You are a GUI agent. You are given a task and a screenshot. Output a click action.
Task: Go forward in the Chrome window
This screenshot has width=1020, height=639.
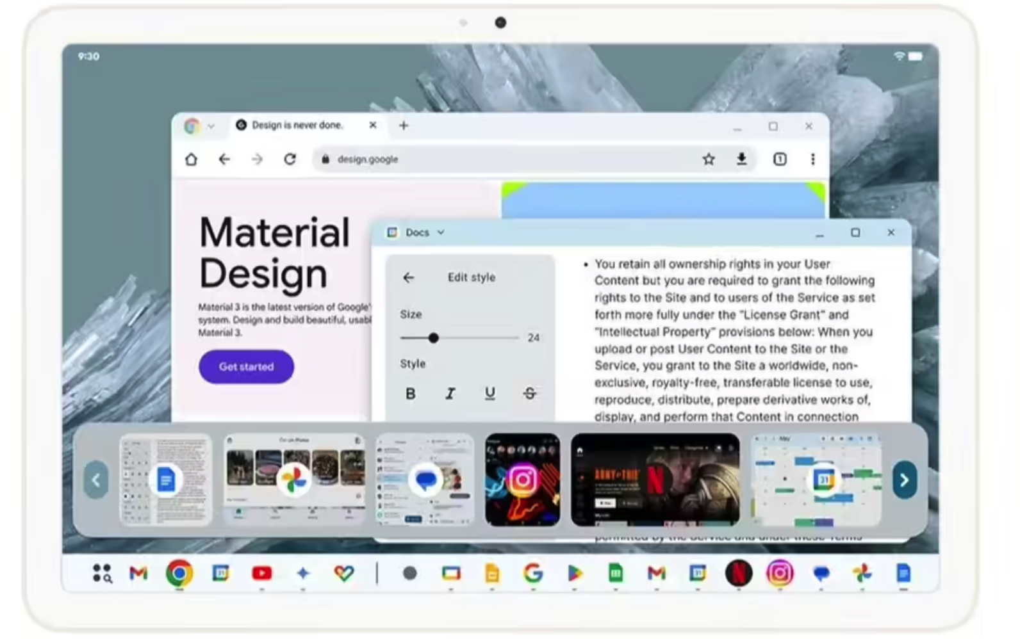tap(257, 159)
